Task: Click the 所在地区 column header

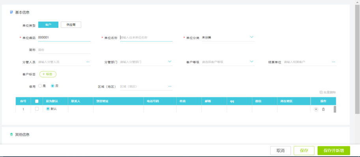Action: (294, 101)
